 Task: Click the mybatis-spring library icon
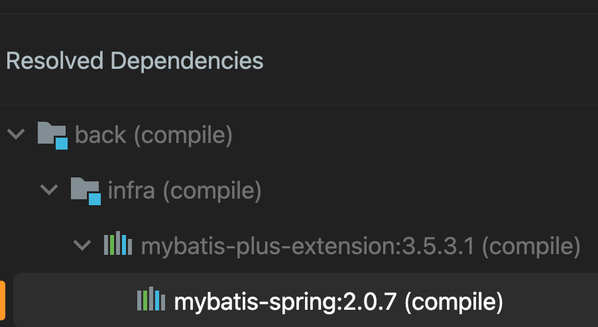tap(150, 301)
